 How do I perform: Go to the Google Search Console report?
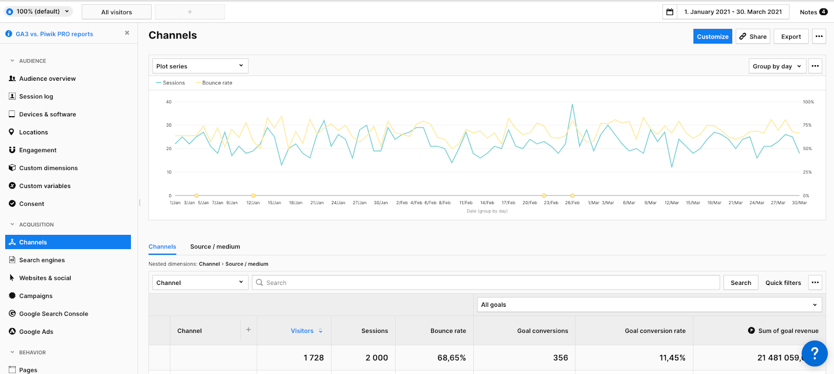click(x=53, y=314)
